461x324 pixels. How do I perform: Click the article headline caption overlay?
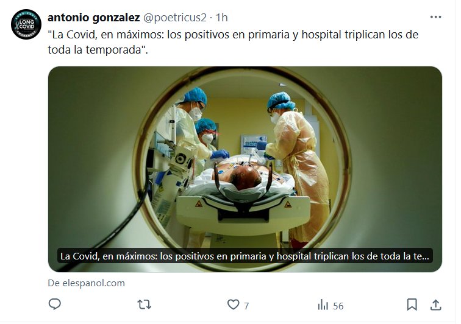click(x=245, y=256)
